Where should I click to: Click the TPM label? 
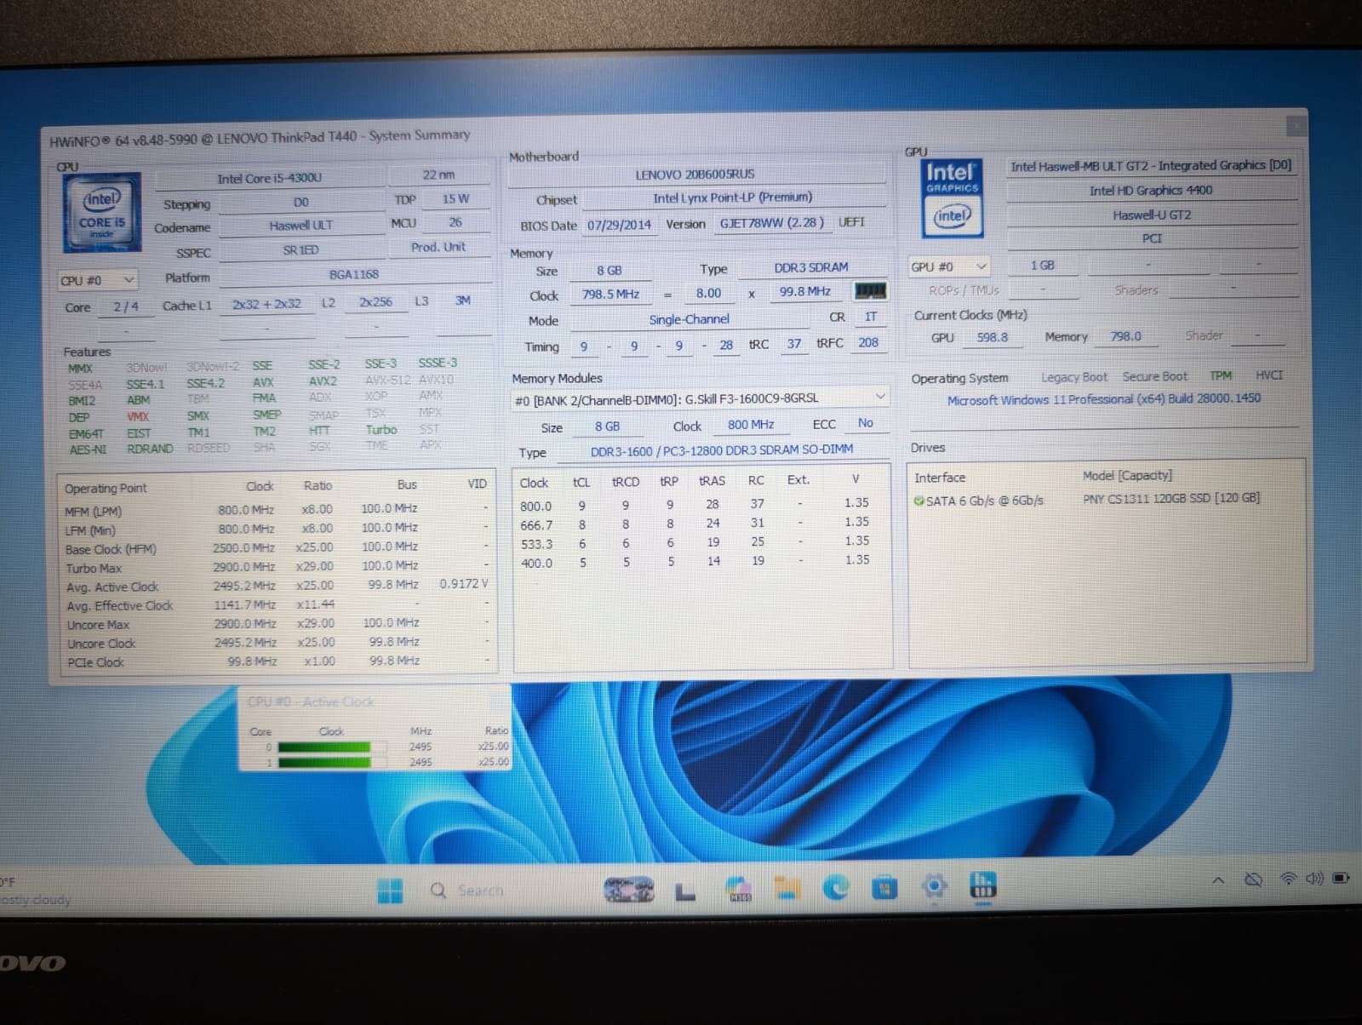click(1221, 375)
